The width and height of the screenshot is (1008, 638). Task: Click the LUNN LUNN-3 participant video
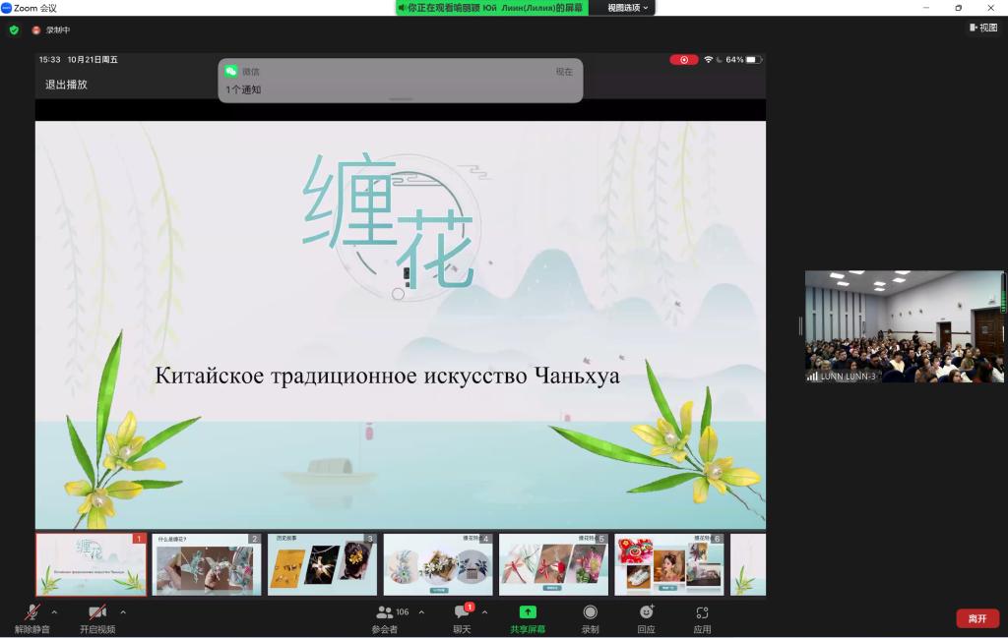tap(904, 326)
